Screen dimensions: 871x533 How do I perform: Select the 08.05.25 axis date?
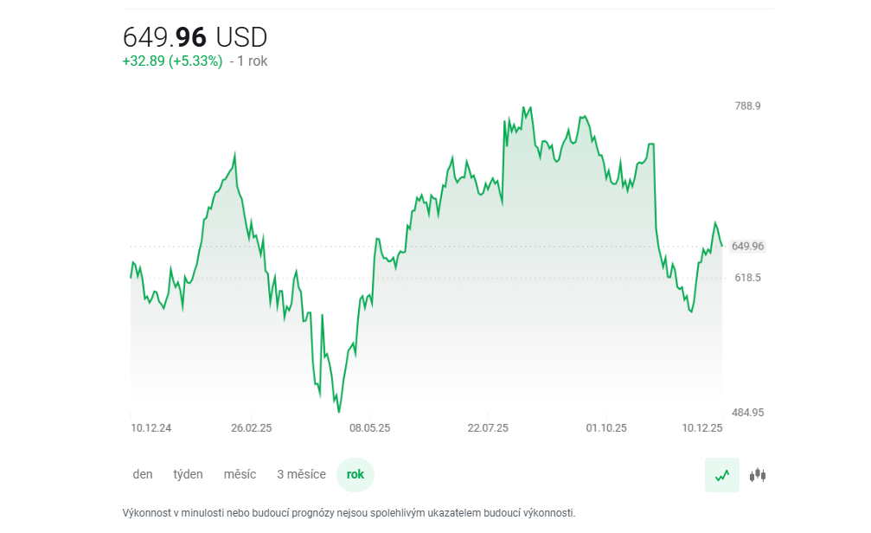(x=369, y=427)
